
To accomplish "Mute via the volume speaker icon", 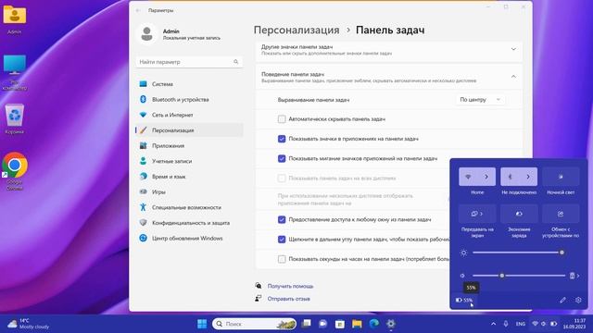I will coord(462,276).
